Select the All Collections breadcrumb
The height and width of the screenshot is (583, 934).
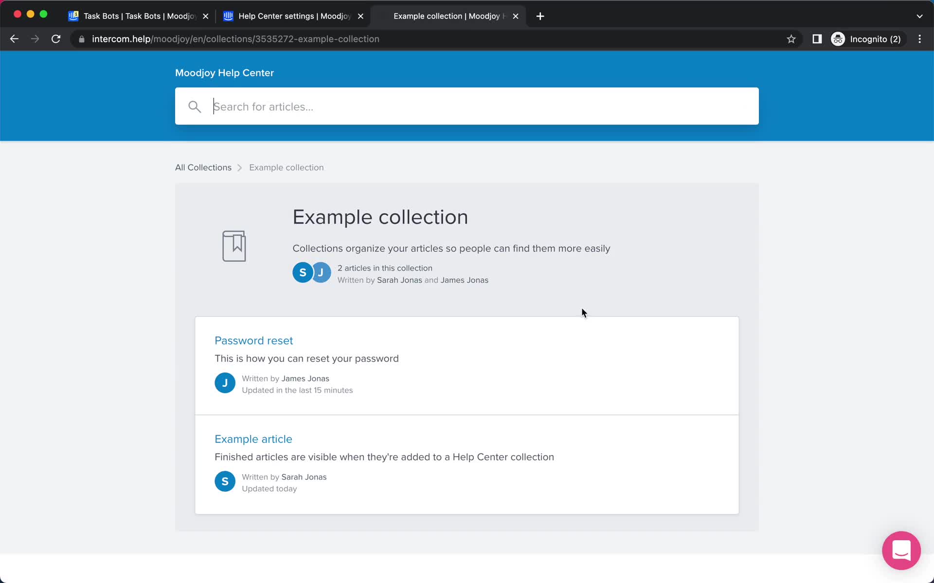[x=204, y=167]
